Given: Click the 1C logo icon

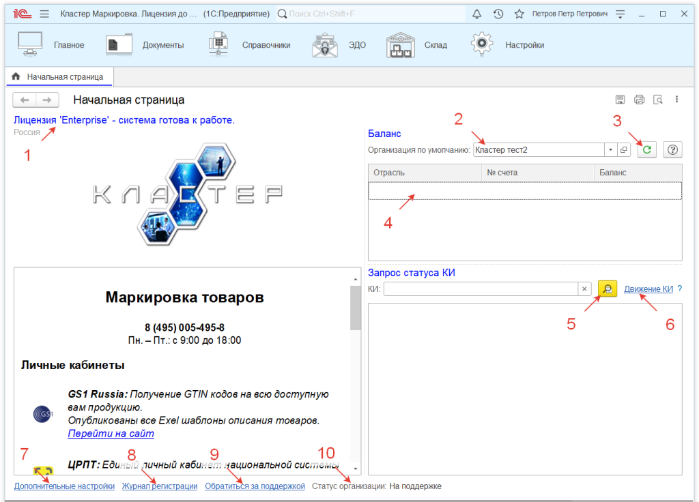Looking at the screenshot, I should pyautogui.click(x=23, y=14).
